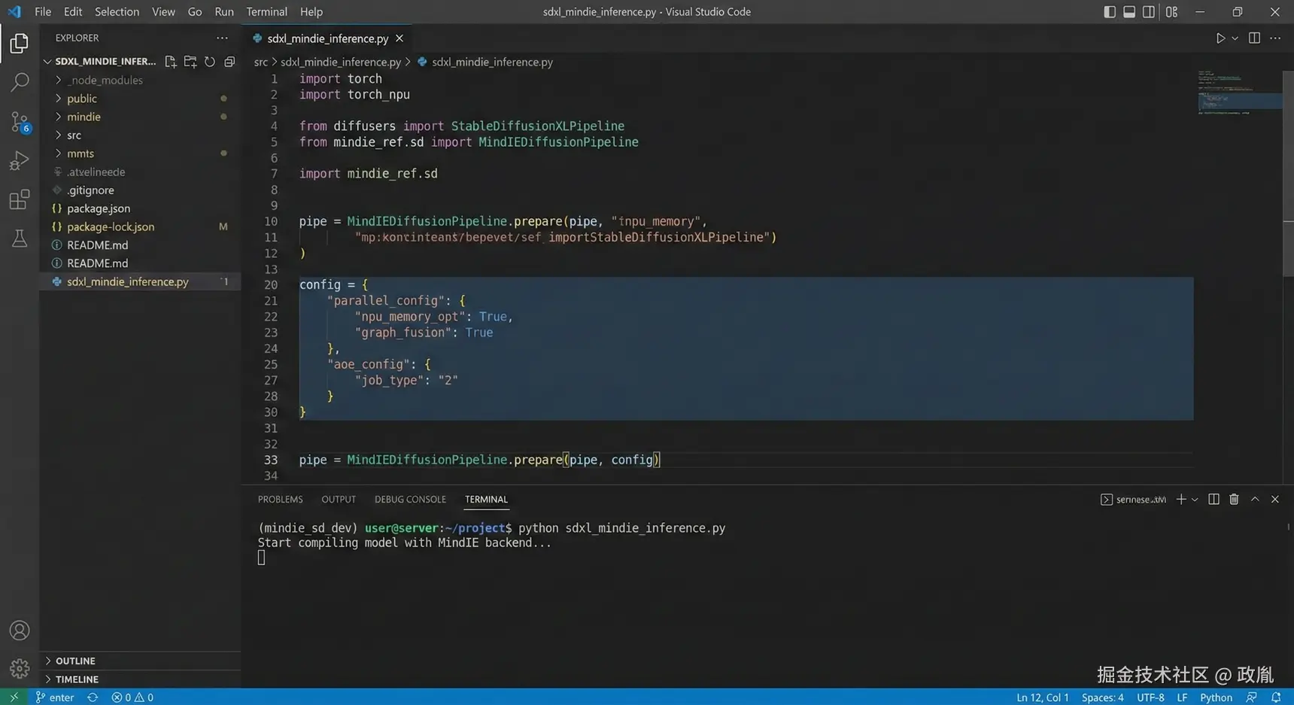
Task: Open the Extensions view
Action: (x=20, y=199)
